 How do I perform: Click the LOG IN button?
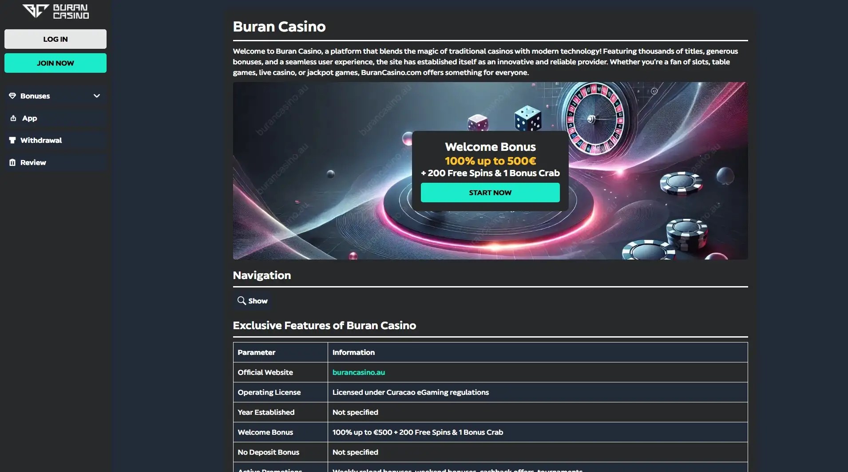(55, 39)
